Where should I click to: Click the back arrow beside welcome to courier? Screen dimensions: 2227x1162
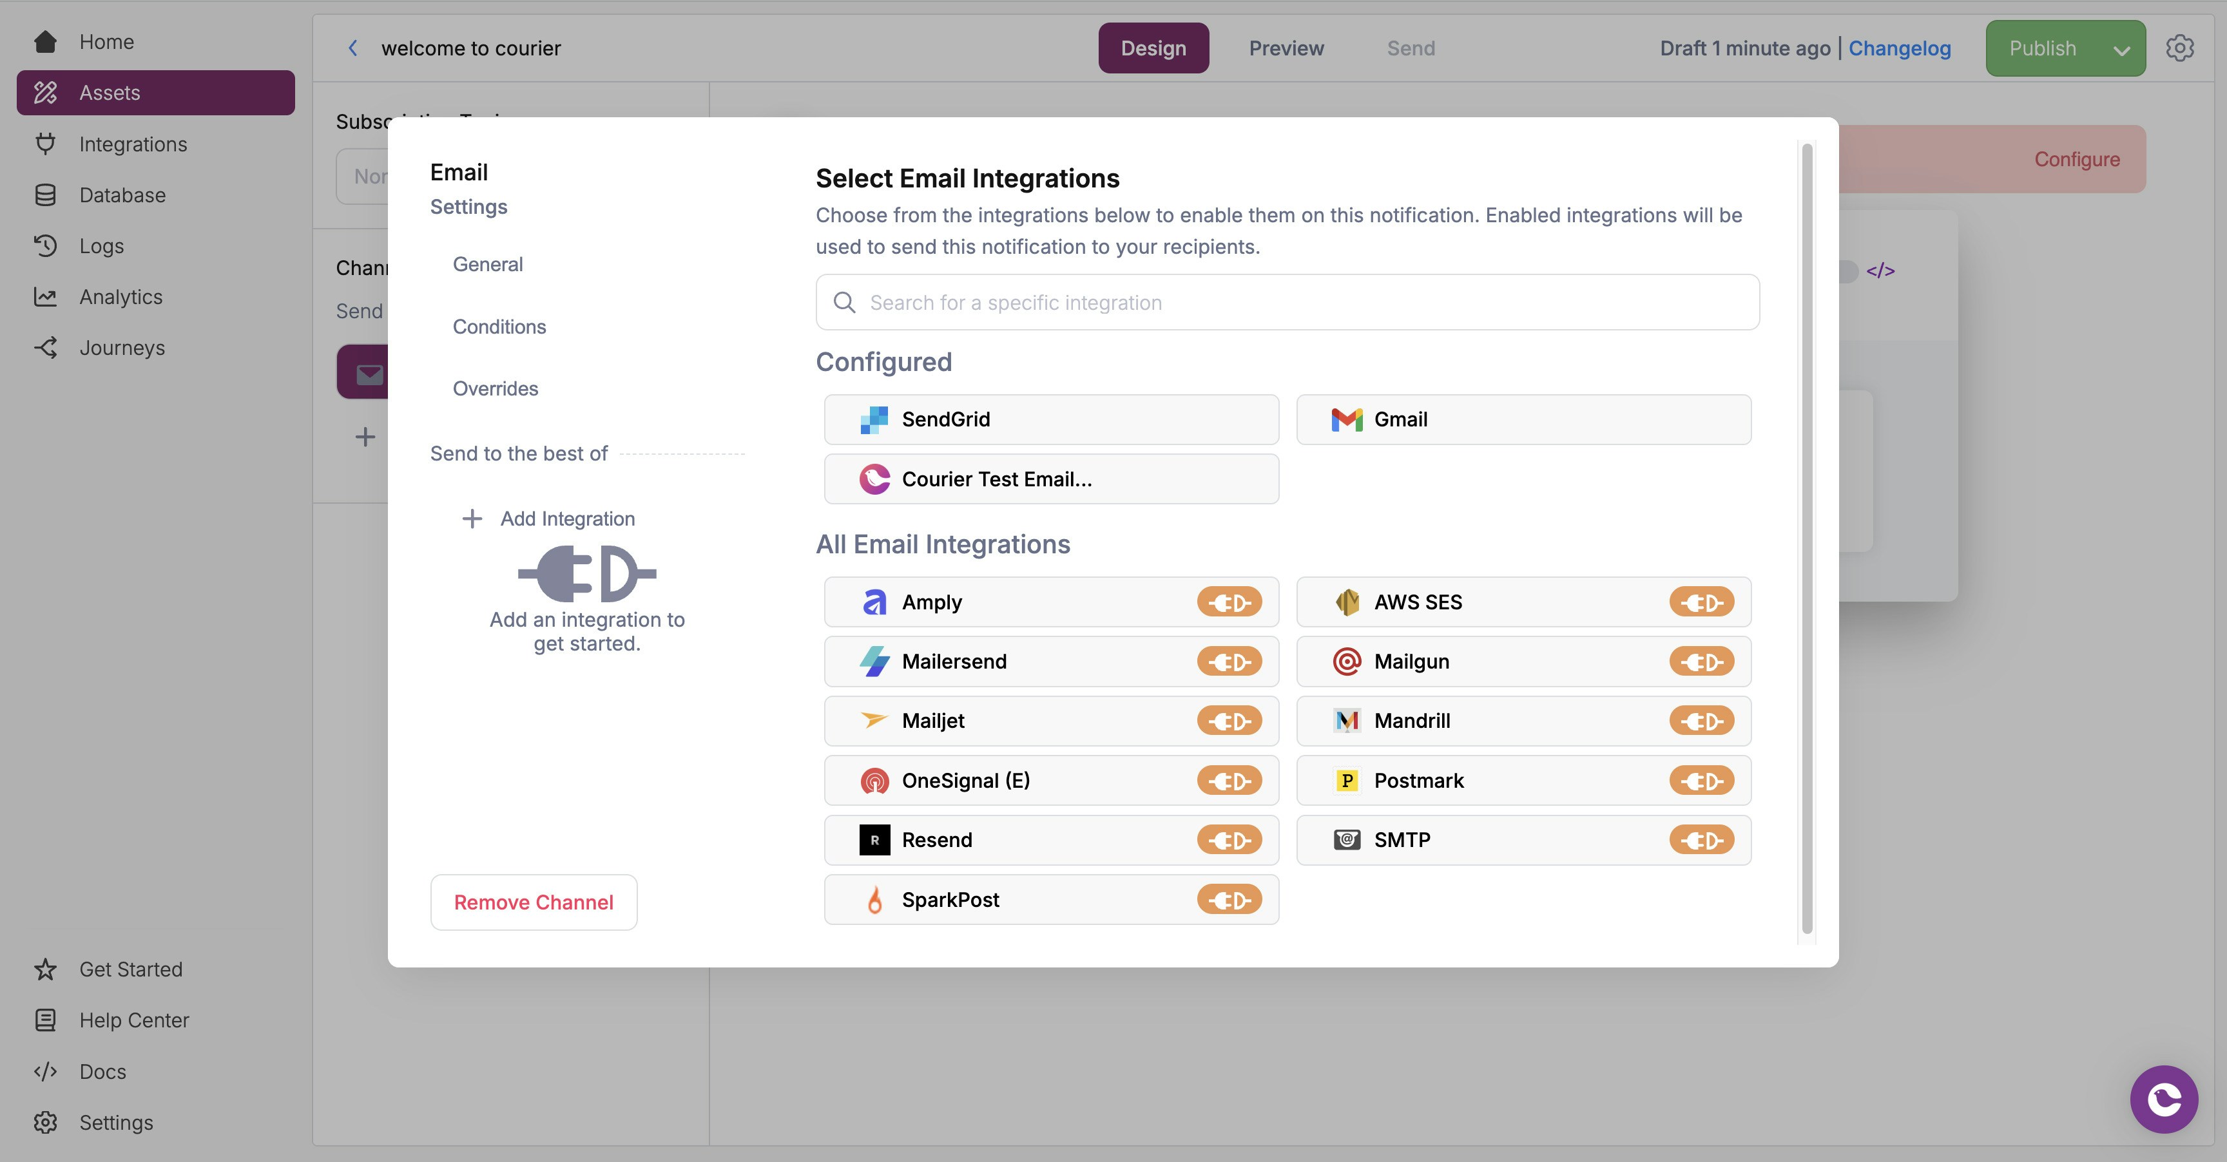click(x=352, y=48)
